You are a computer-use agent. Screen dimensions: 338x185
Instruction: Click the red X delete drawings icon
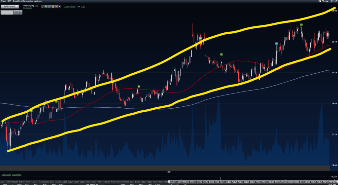coord(56,7)
